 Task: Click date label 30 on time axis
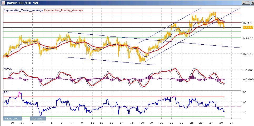click(x=12, y=123)
